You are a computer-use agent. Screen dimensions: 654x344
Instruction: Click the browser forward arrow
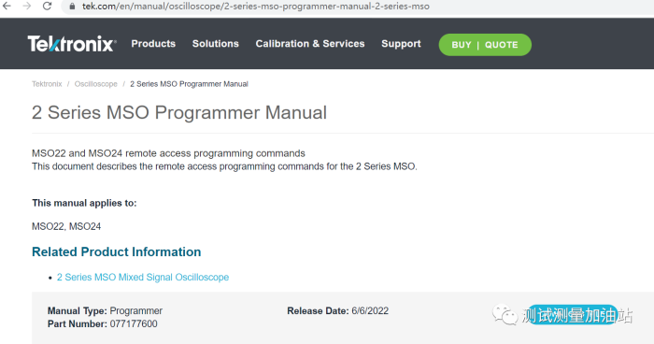27,7
